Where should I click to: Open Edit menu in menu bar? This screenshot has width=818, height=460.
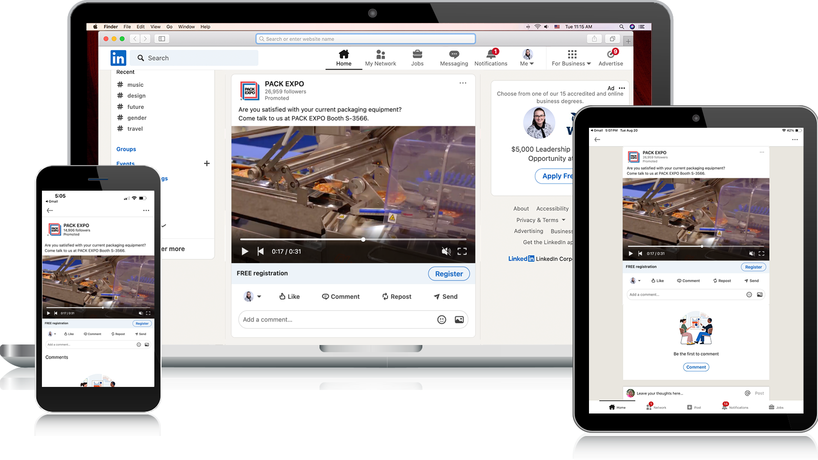[141, 27]
